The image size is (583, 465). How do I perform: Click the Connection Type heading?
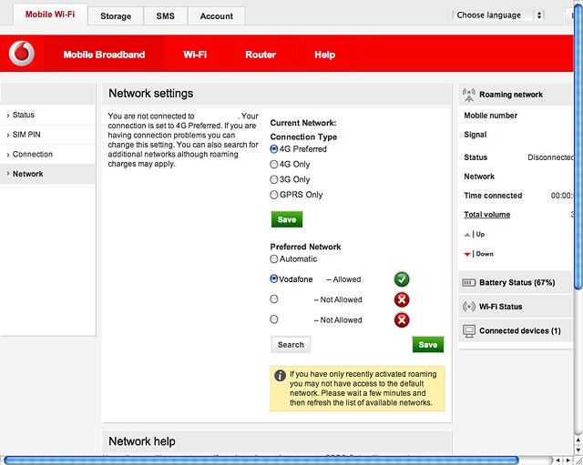pos(303,137)
